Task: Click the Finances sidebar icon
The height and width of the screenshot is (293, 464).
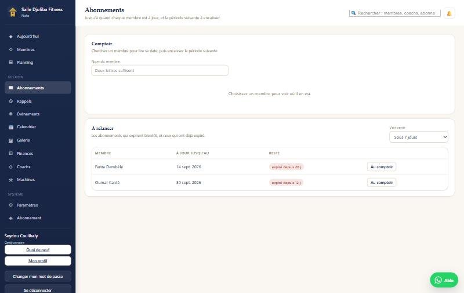Action: [11, 153]
